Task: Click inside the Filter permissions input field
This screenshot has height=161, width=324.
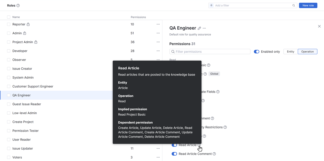Action: [210, 51]
